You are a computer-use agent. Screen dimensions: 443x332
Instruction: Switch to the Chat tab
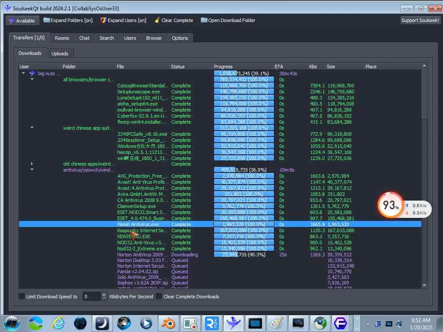tap(84, 38)
